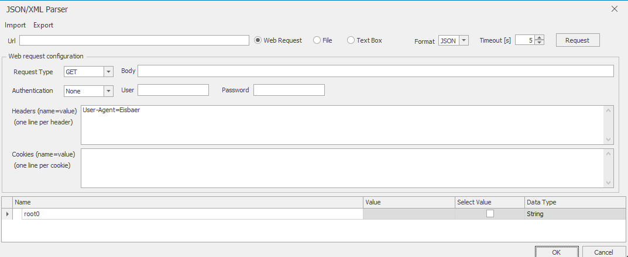
Task: Expand the root0 row arrow
Action: coord(7,214)
